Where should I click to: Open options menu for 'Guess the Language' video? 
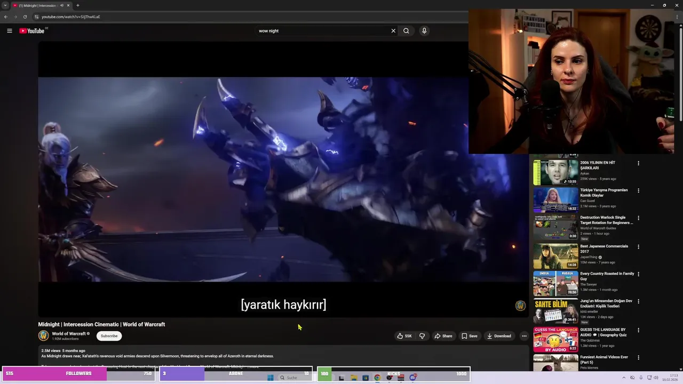tap(638, 330)
